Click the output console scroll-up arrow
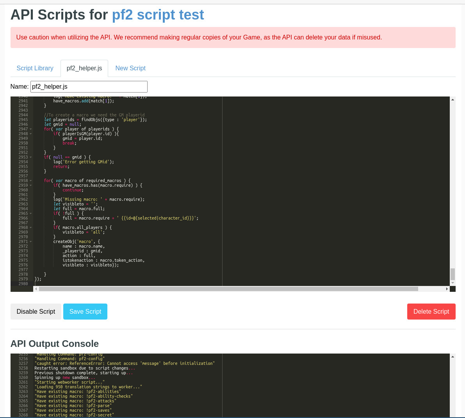Viewport: 465px width, 418px height. coord(453,357)
